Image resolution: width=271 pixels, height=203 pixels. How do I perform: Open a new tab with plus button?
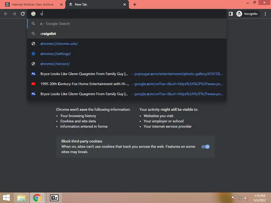[x=135, y=4]
